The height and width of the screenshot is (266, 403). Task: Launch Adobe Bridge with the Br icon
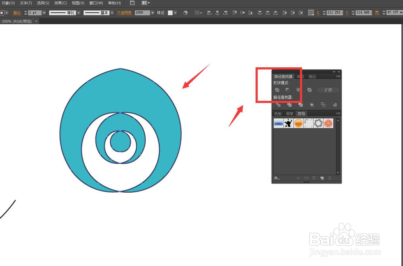click(x=132, y=3)
